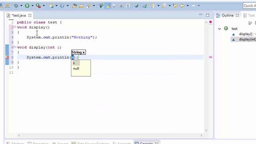Click Previous Annotation yellow up-arrow icon

[x=164, y=6]
